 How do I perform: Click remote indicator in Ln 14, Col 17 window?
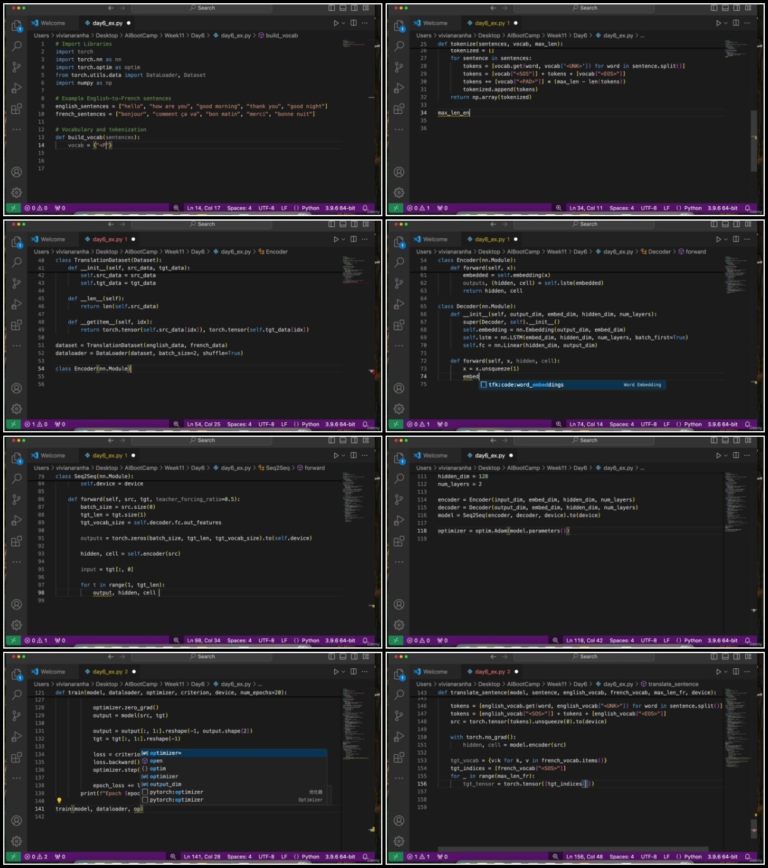pyautogui.click(x=13, y=208)
